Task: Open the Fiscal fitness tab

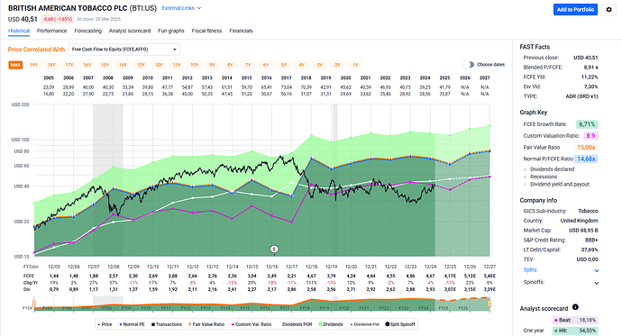Action: pos(206,31)
